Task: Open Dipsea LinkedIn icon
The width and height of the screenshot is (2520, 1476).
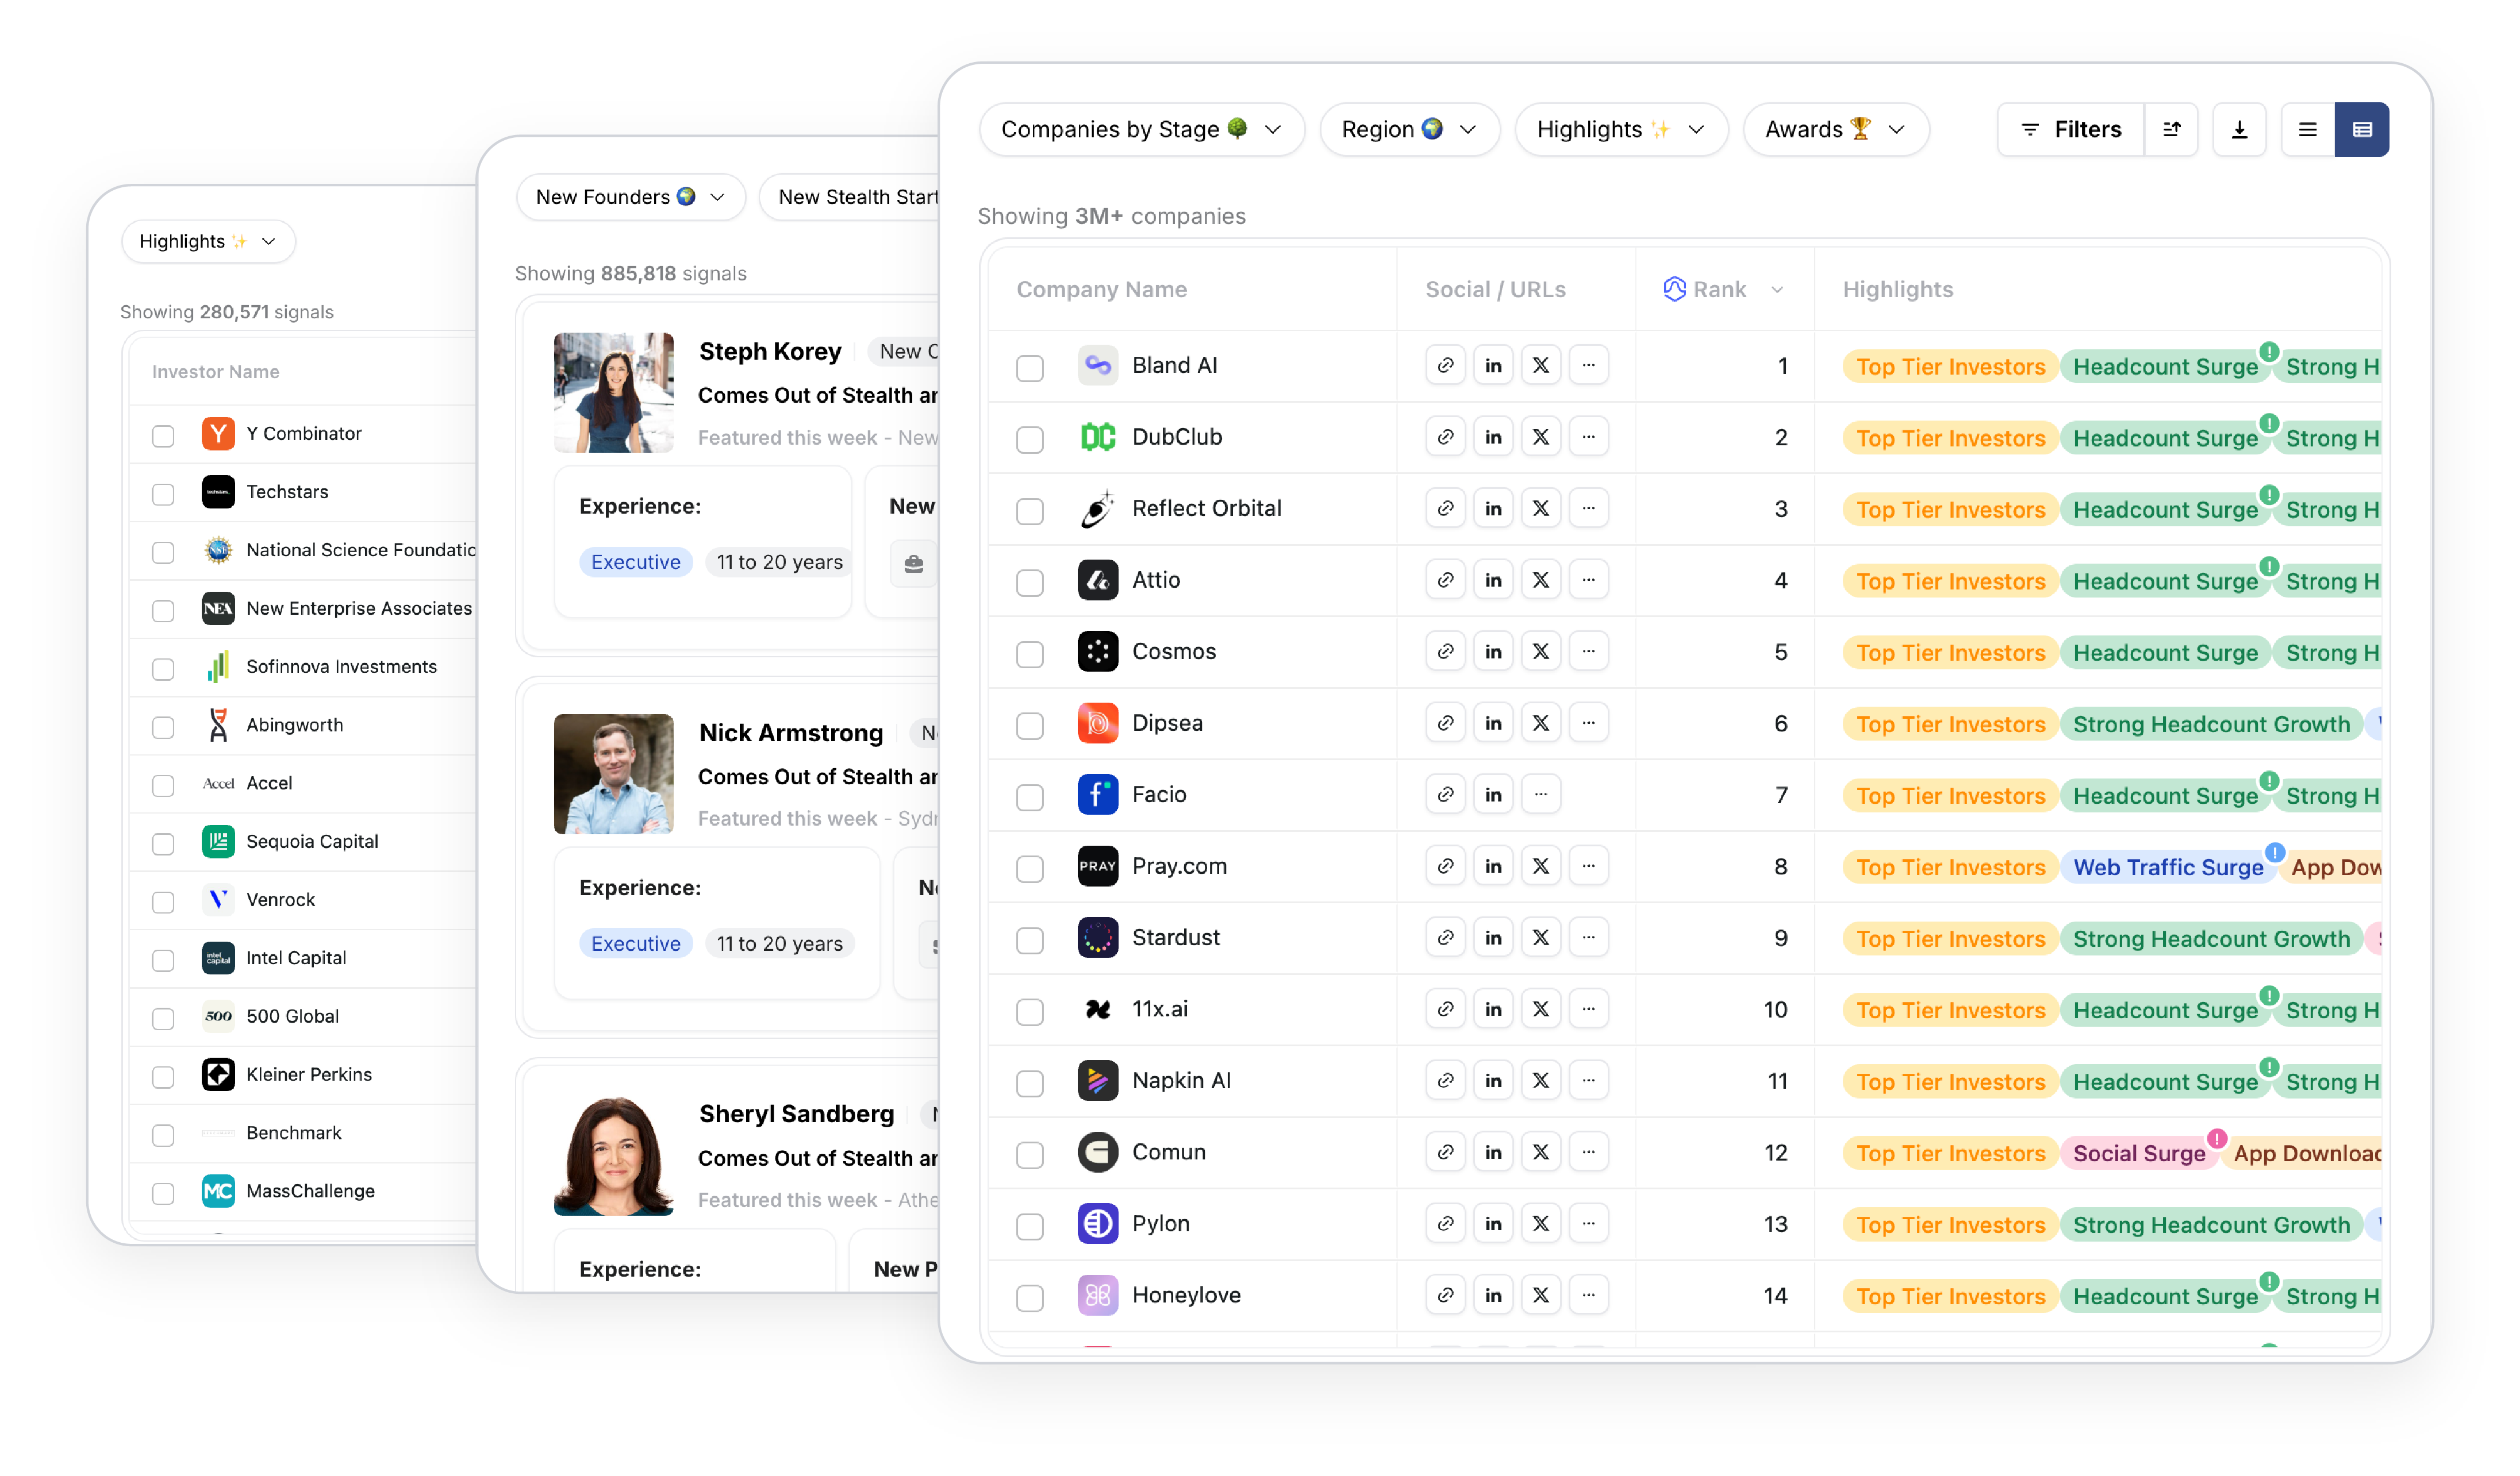Action: click(x=1493, y=723)
